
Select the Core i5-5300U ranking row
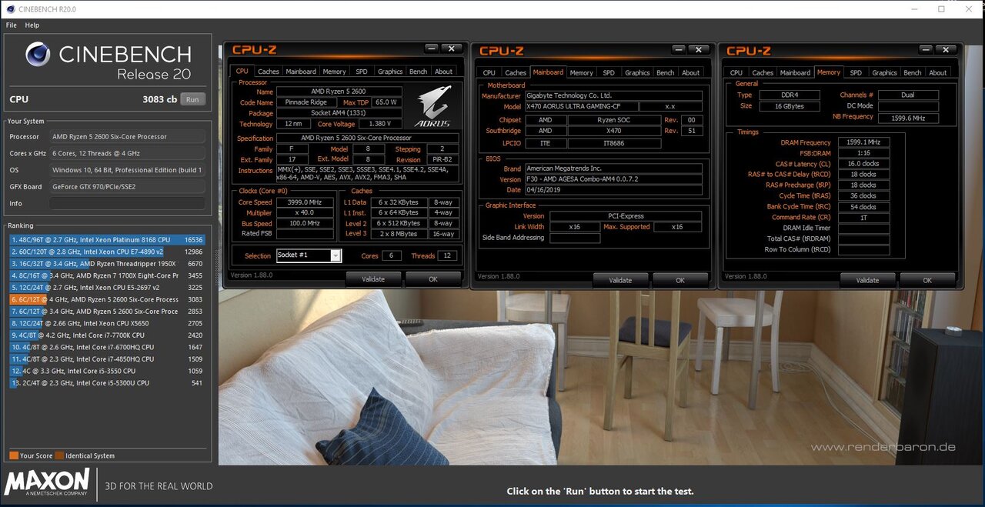[107, 382]
